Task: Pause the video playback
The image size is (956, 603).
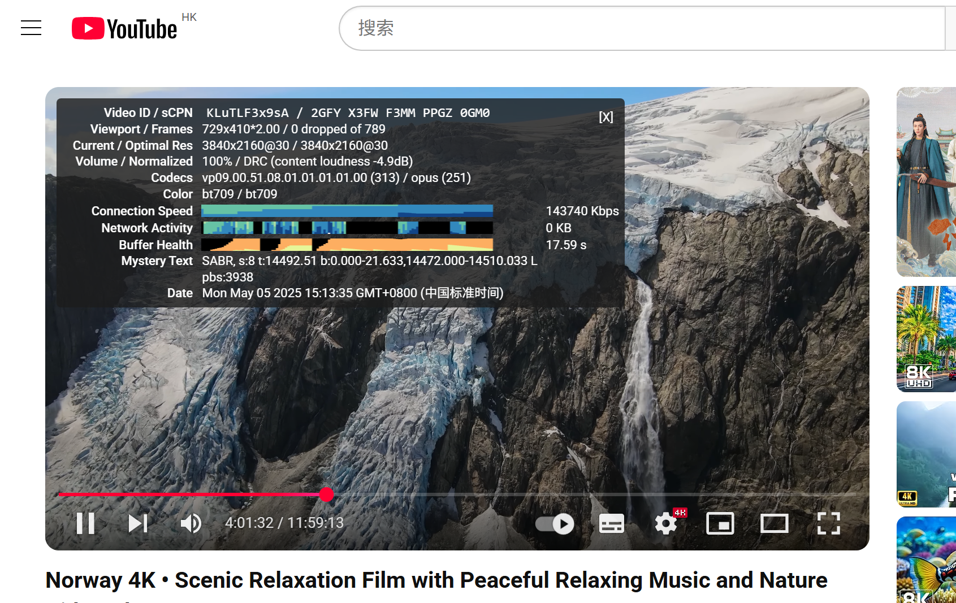Action: [x=85, y=523]
